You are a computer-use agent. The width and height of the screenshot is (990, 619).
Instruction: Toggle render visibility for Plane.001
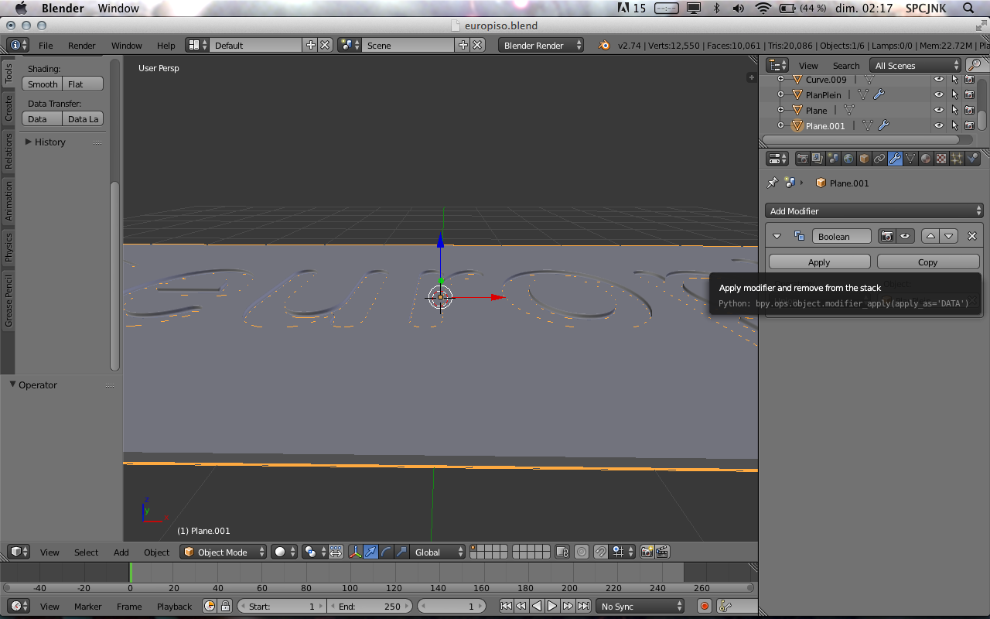[x=969, y=125]
